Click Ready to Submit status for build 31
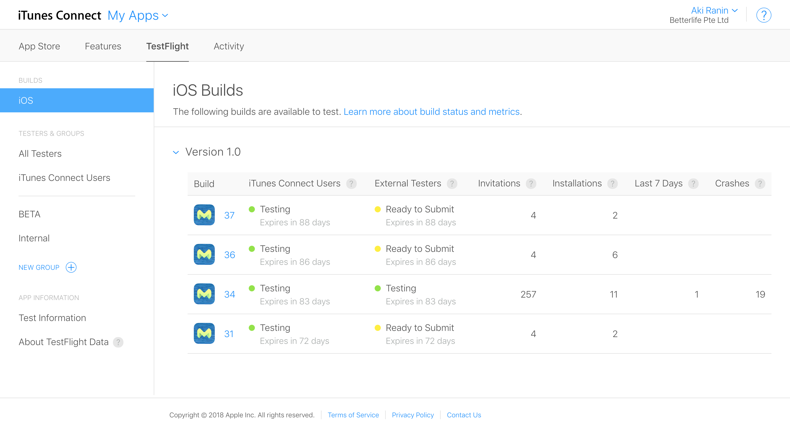Image resolution: width=790 pixels, height=434 pixels. [x=420, y=328]
